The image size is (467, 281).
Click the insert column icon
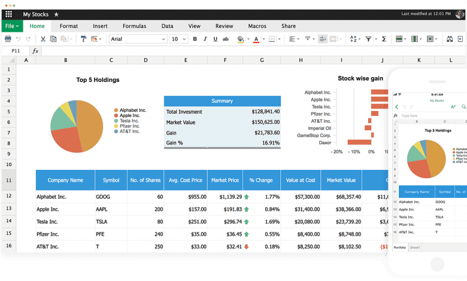click(x=414, y=39)
